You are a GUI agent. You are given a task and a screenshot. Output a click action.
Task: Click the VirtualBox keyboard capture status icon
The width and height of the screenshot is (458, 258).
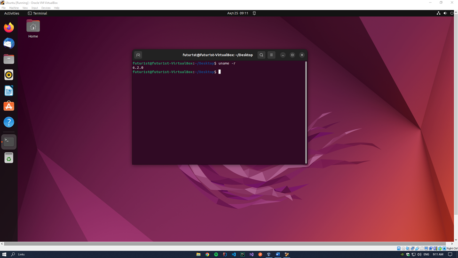point(444,248)
